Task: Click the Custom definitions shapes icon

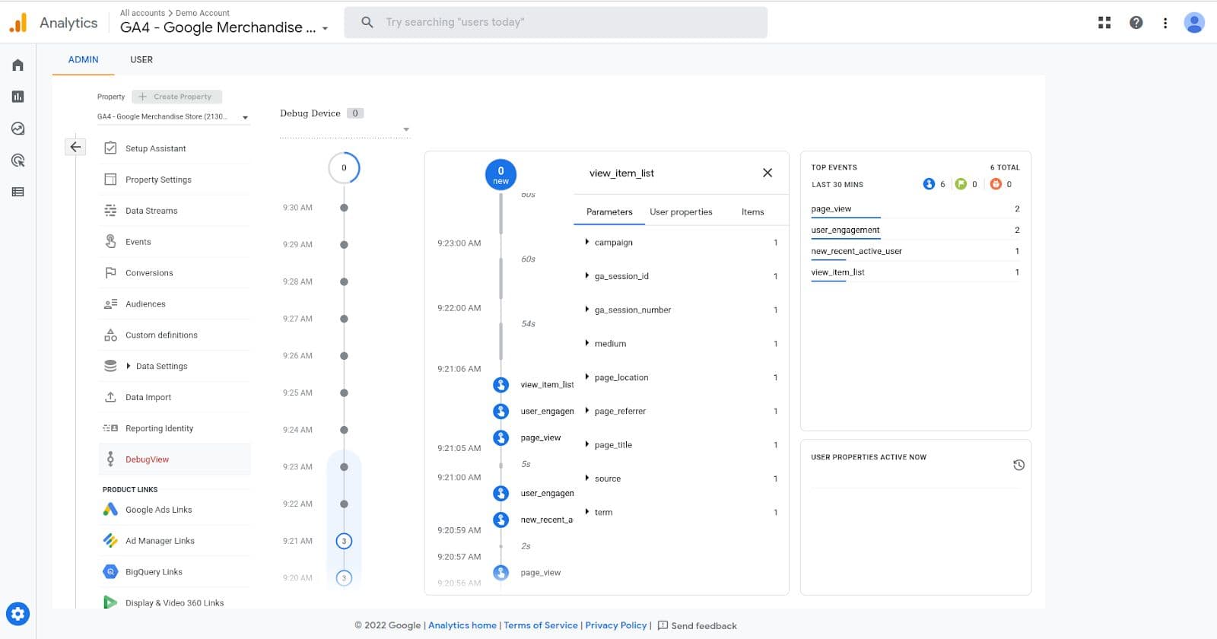Action: pos(110,335)
